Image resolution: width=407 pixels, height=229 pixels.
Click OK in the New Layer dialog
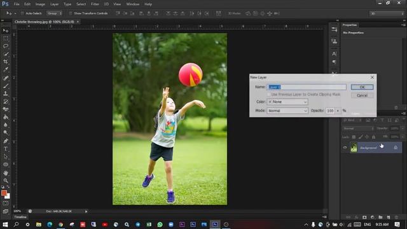coord(362,87)
